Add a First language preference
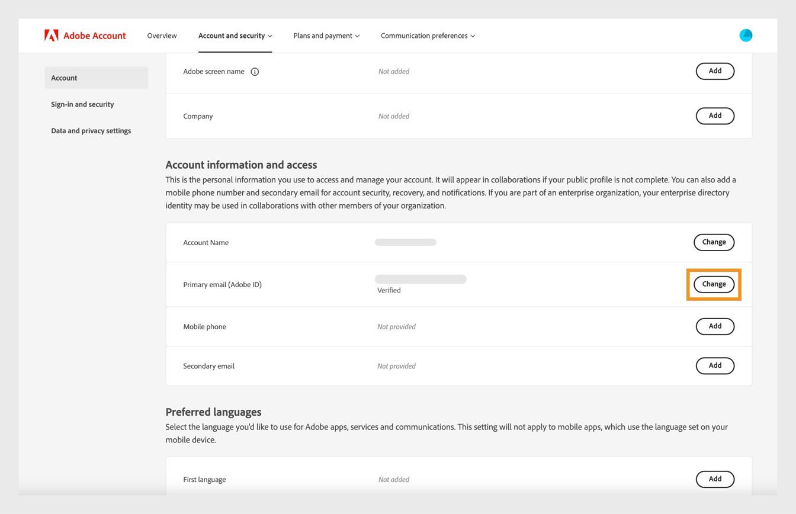 click(715, 478)
